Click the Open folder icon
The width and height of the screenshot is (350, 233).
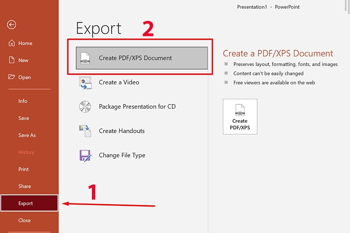[12, 77]
